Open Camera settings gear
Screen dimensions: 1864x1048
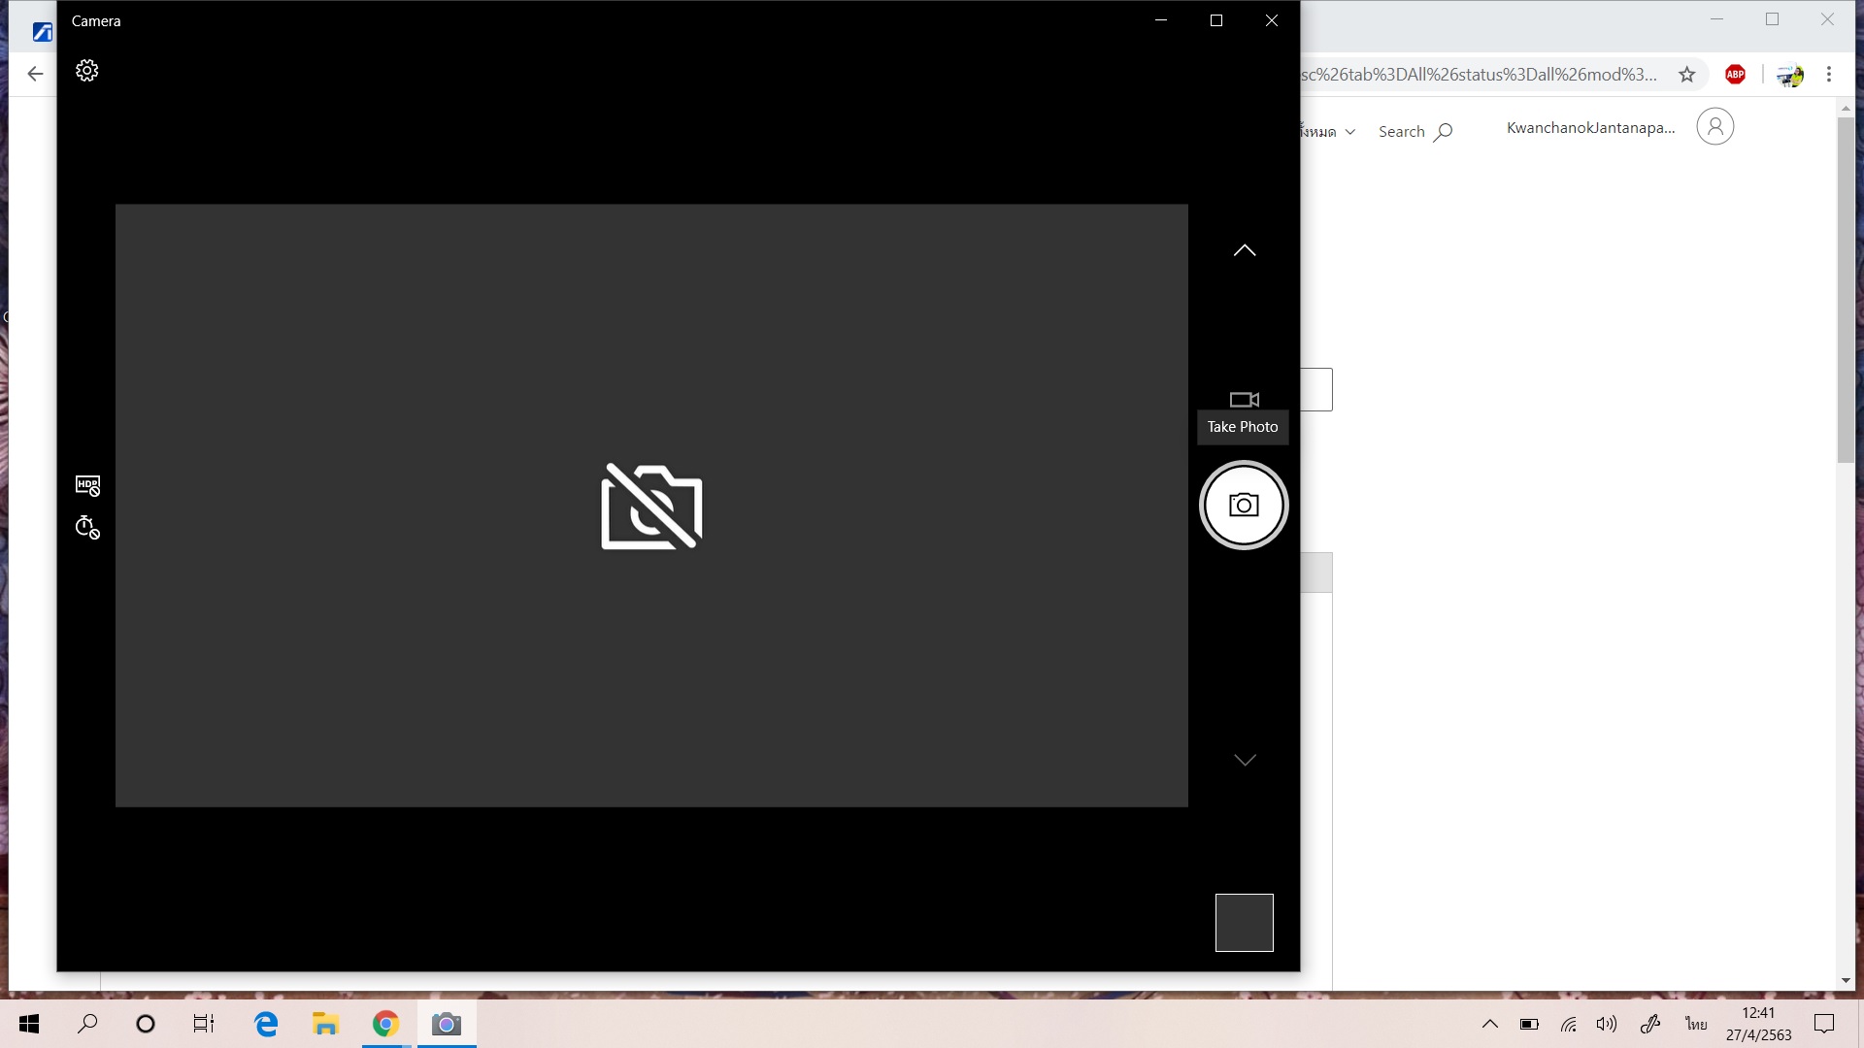tap(87, 71)
